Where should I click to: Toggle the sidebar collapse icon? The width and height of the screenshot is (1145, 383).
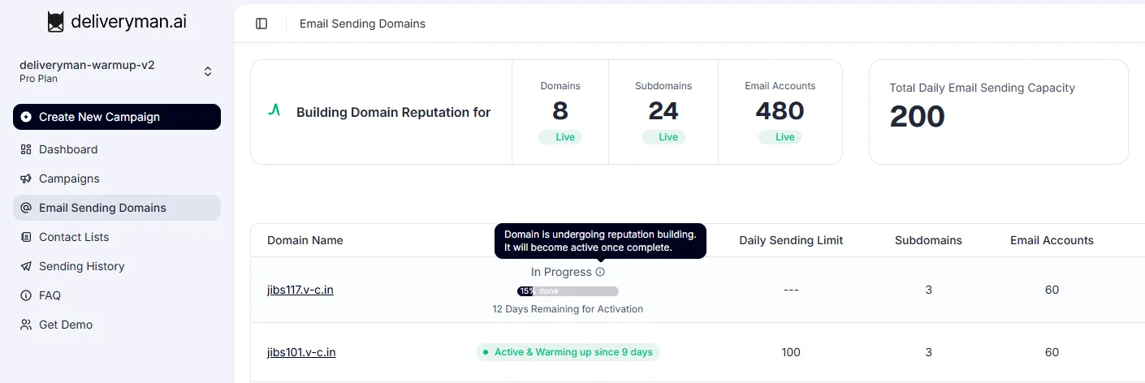pyautogui.click(x=261, y=24)
